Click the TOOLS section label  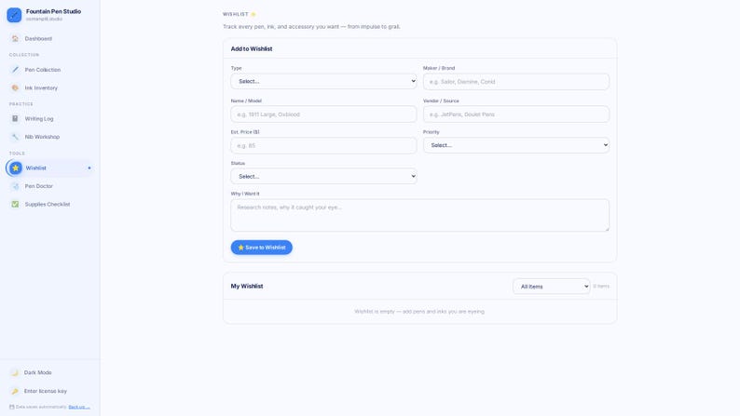pos(17,154)
